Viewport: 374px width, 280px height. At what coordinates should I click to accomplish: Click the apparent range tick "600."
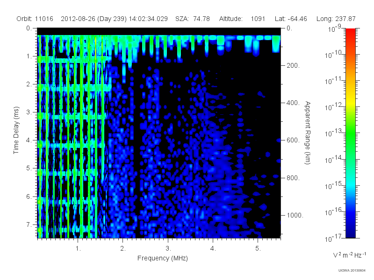pyautogui.click(x=293, y=140)
